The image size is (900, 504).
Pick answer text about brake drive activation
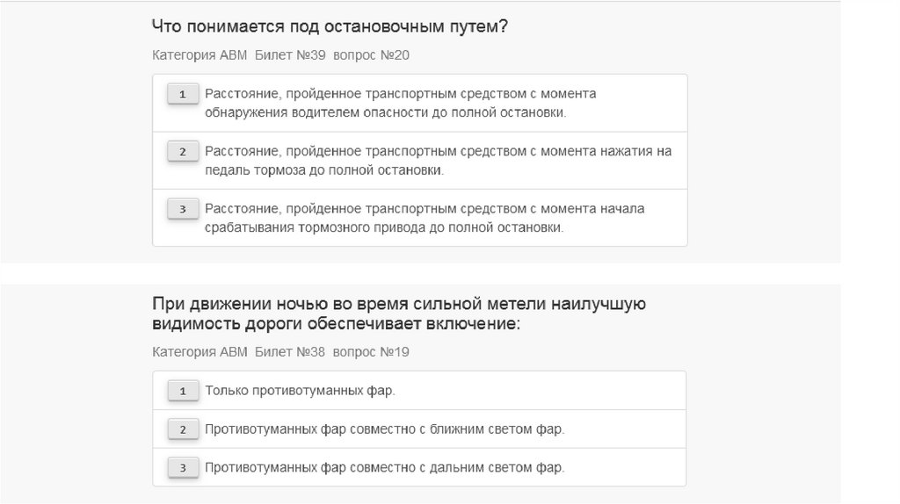pyautogui.click(x=425, y=218)
